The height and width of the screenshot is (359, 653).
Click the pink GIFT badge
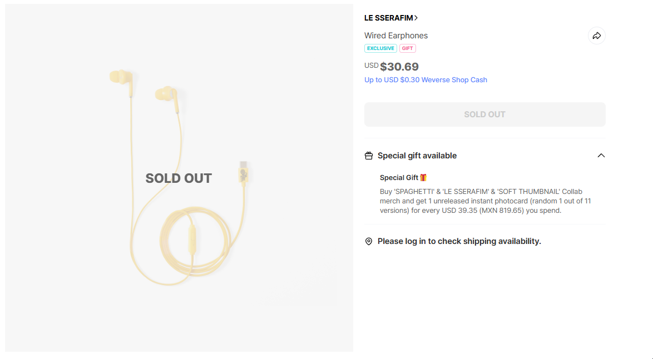click(x=408, y=48)
